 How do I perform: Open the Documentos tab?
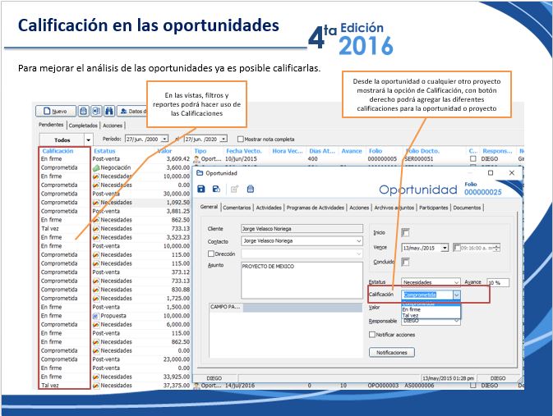(x=467, y=208)
